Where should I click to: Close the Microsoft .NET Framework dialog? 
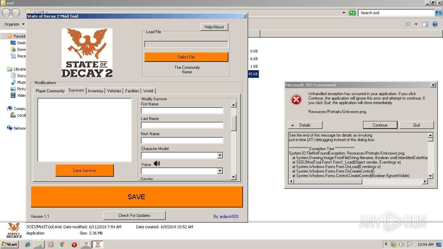click(x=433, y=85)
